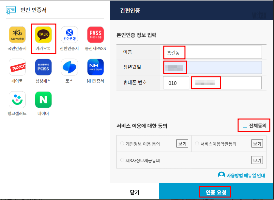274x200 pixels.
Task: Select the 뱅크샐러드 icon
Action: (17, 100)
